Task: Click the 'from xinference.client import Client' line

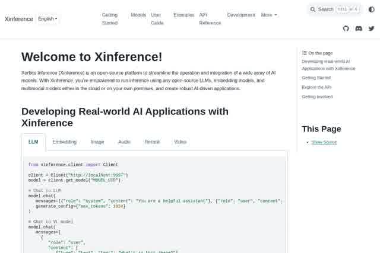Action: pyautogui.click(x=73, y=165)
